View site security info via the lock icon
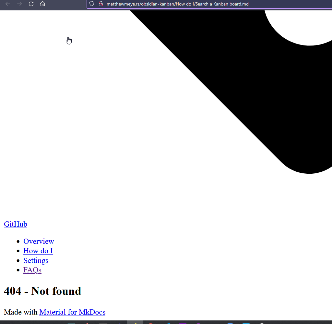 [101, 4]
